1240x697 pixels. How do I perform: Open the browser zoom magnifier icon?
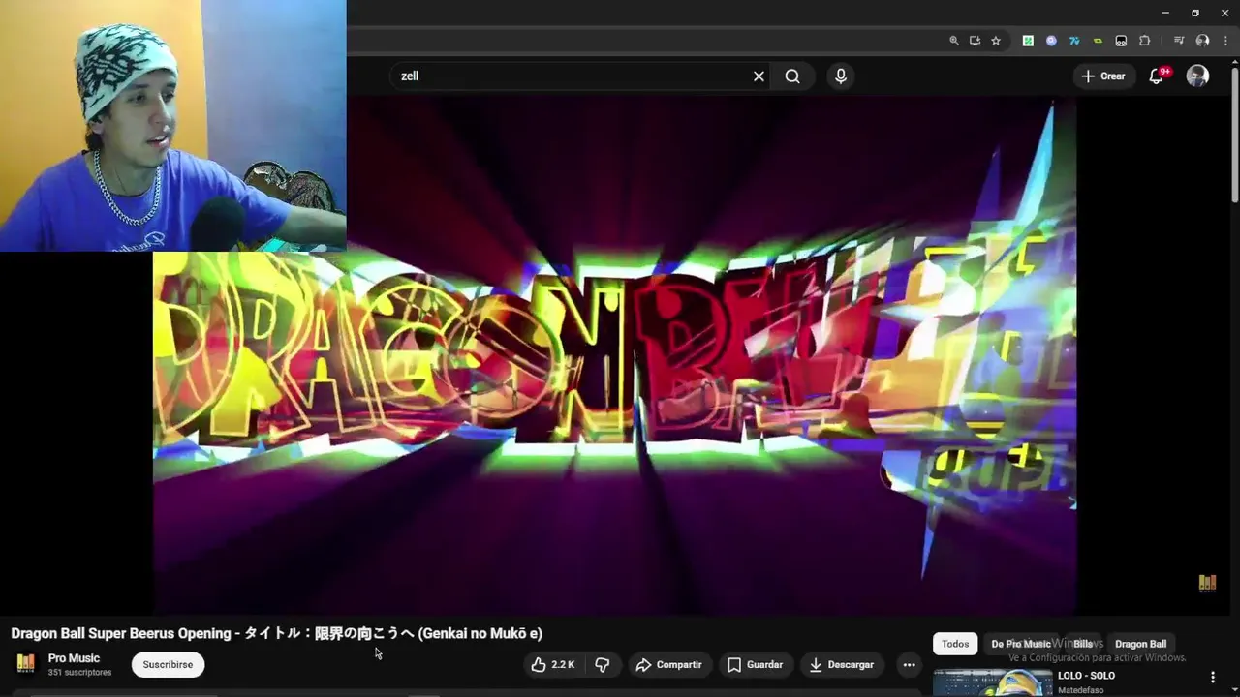point(954,41)
